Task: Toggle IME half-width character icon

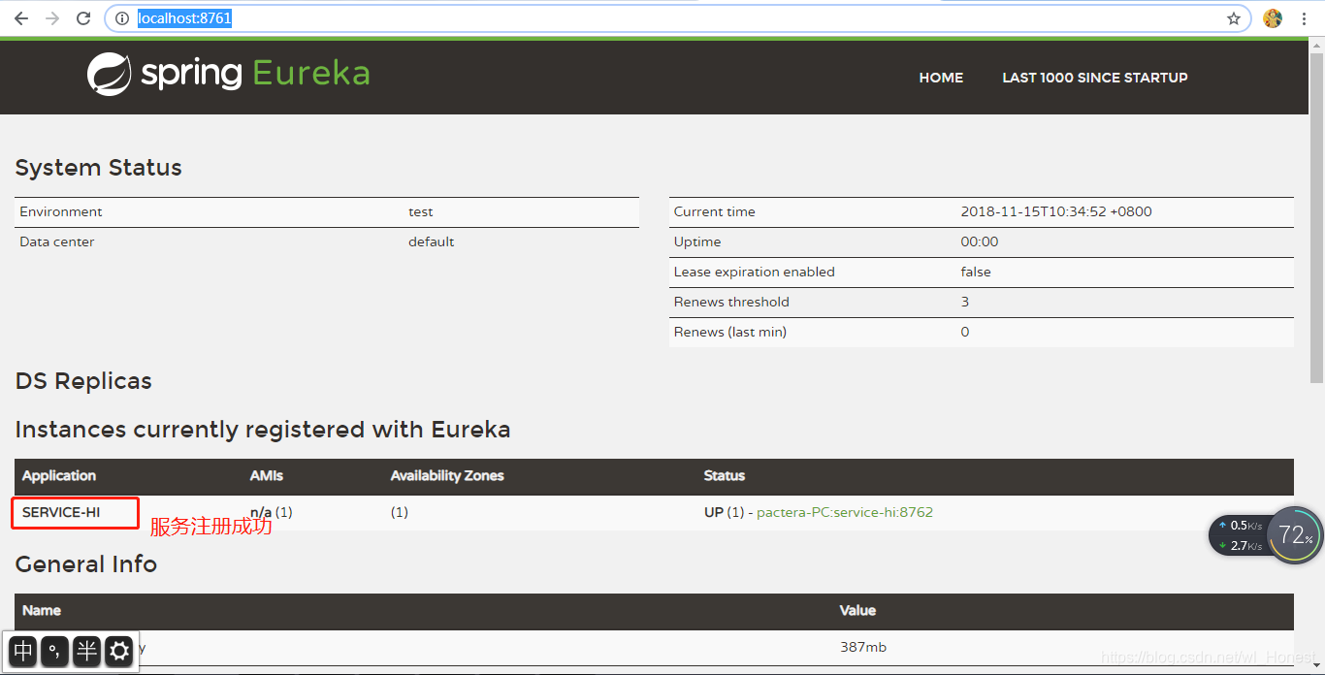Action: coord(87,651)
